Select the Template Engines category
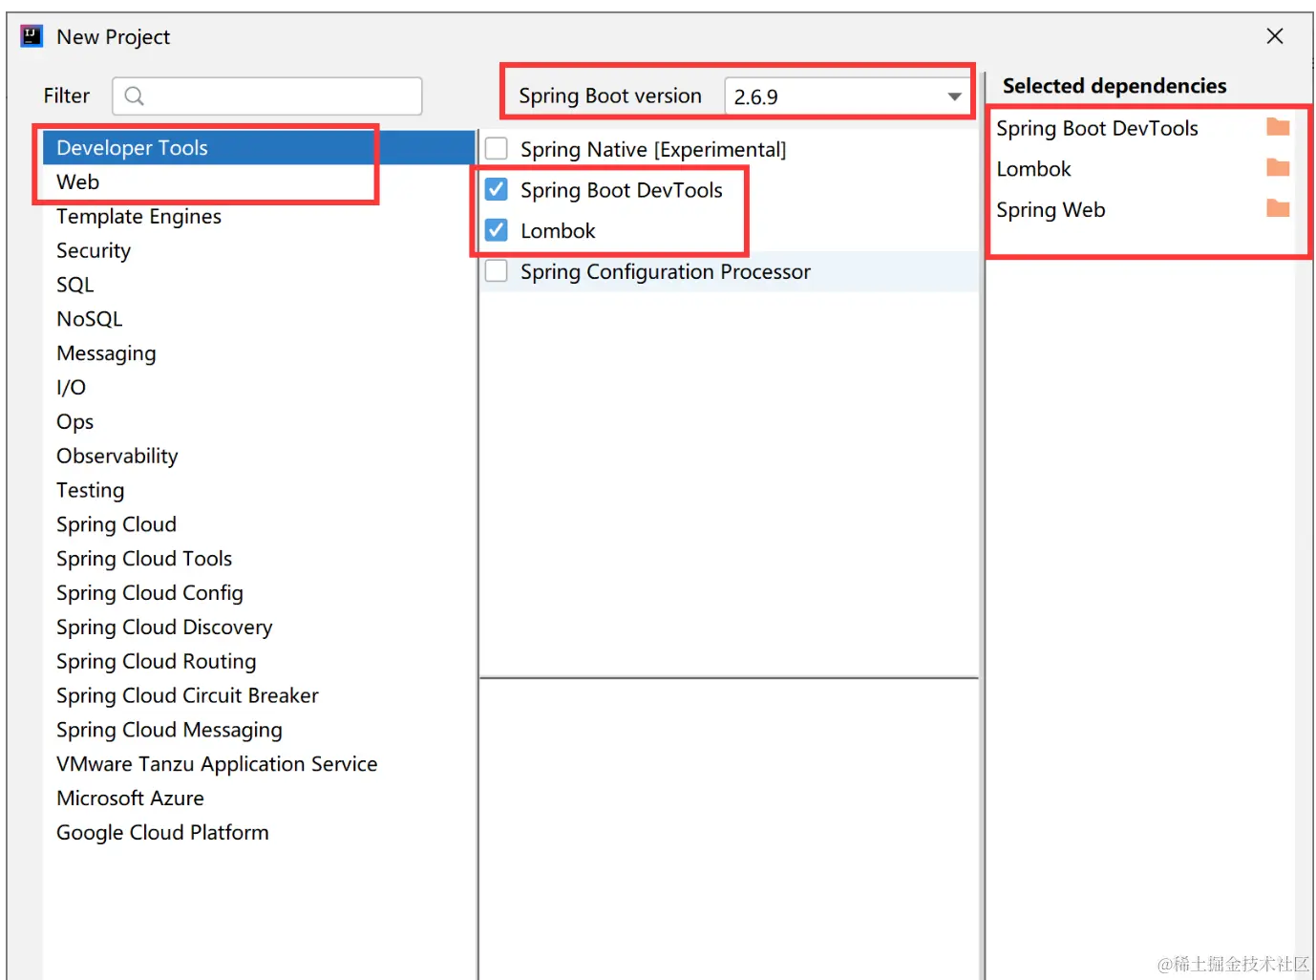The image size is (1316, 980). click(x=259, y=217)
